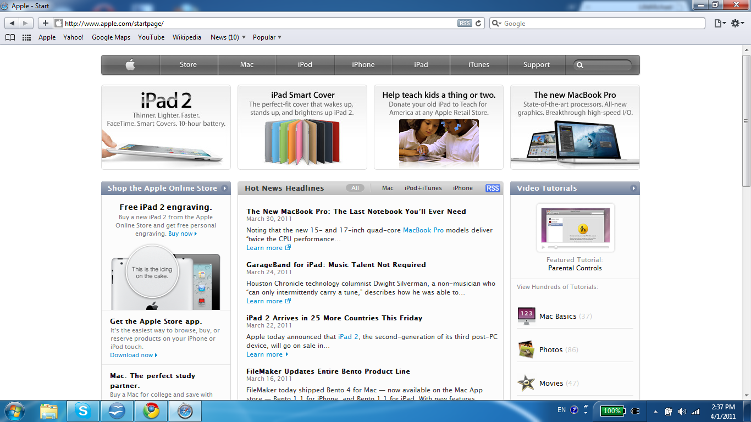Add bookmark using the plus button
This screenshot has width=751, height=422.
(x=45, y=23)
